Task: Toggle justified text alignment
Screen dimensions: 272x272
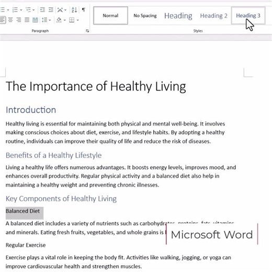Action: coord(27,20)
